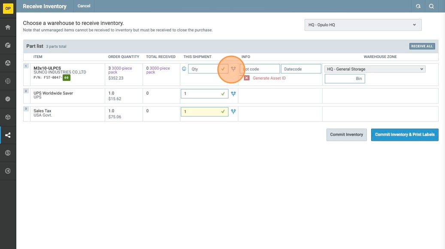Open the Home icon in the sidebar
This screenshot has height=249, width=445.
pyautogui.click(x=8, y=27)
